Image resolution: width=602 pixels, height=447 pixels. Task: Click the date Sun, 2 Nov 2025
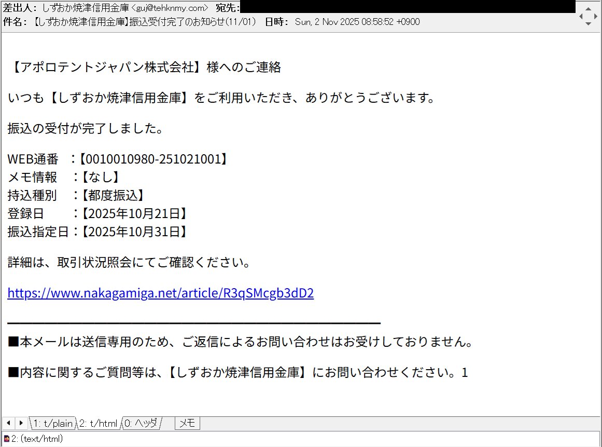(357, 21)
